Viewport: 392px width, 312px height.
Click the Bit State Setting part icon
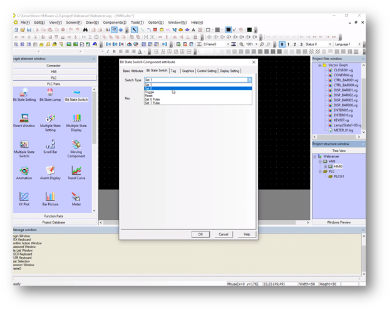(24, 93)
